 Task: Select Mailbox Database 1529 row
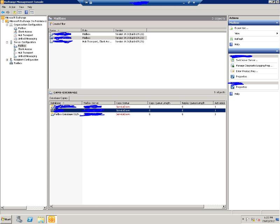coord(138,114)
